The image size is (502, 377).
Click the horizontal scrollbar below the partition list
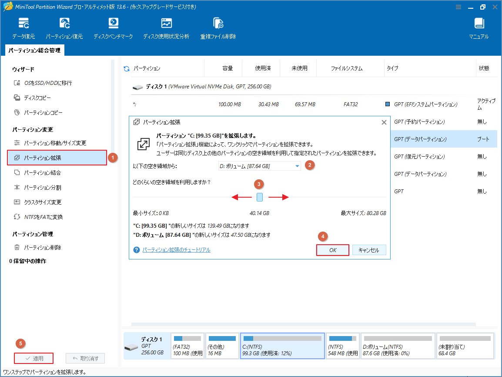click(x=304, y=324)
